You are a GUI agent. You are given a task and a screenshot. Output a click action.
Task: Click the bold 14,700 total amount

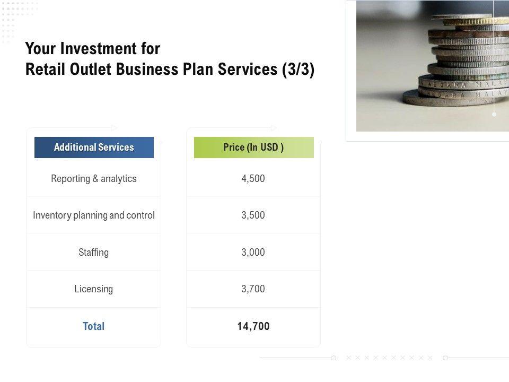point(253,326)
